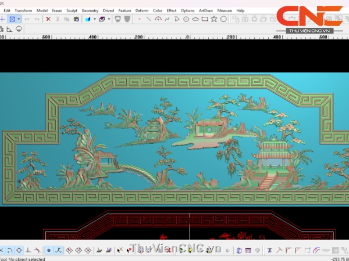This screenshot has height=261, width=349.
Task: Open the Sculpt menu
Action: click(x=73, y=10)
